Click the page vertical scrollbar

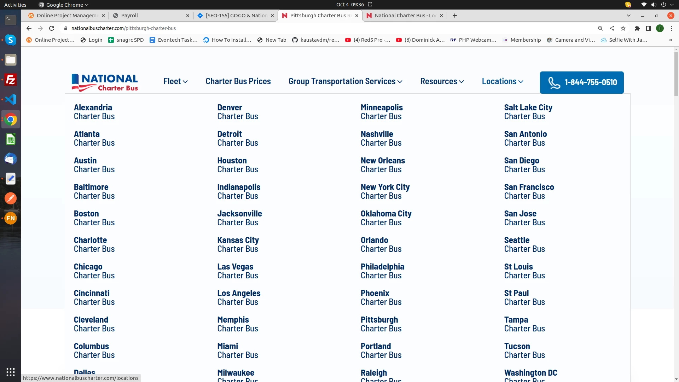(x=676, y=74)
